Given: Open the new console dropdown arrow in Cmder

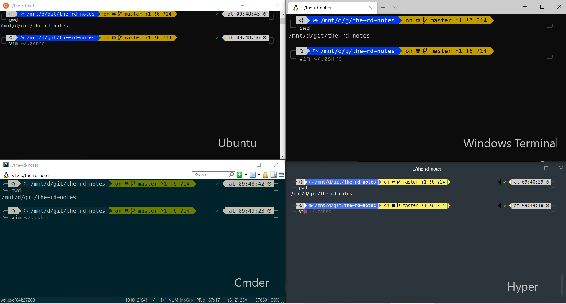Looking at the screenshot, I should coord(246,175).
